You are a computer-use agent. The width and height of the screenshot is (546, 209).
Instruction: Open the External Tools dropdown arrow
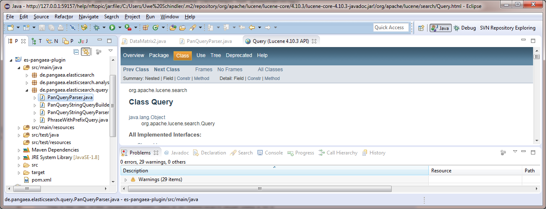pos(136,27)
